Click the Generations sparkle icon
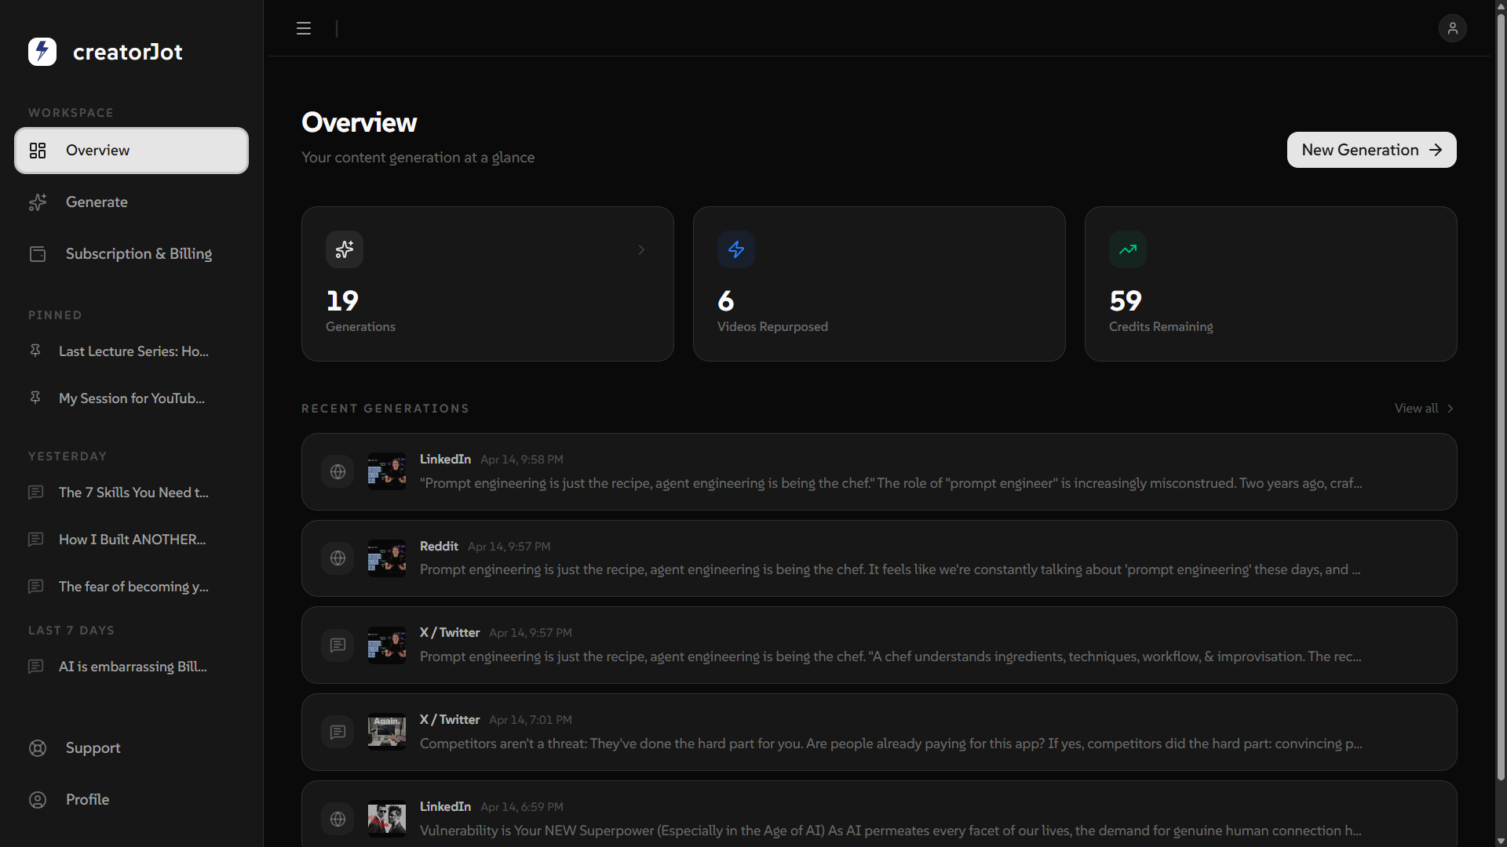1507x847 pixels. coord(345,249)
